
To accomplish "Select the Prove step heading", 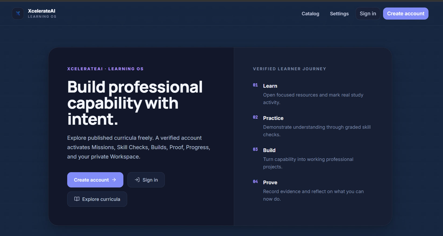I will tap(270, 182).
